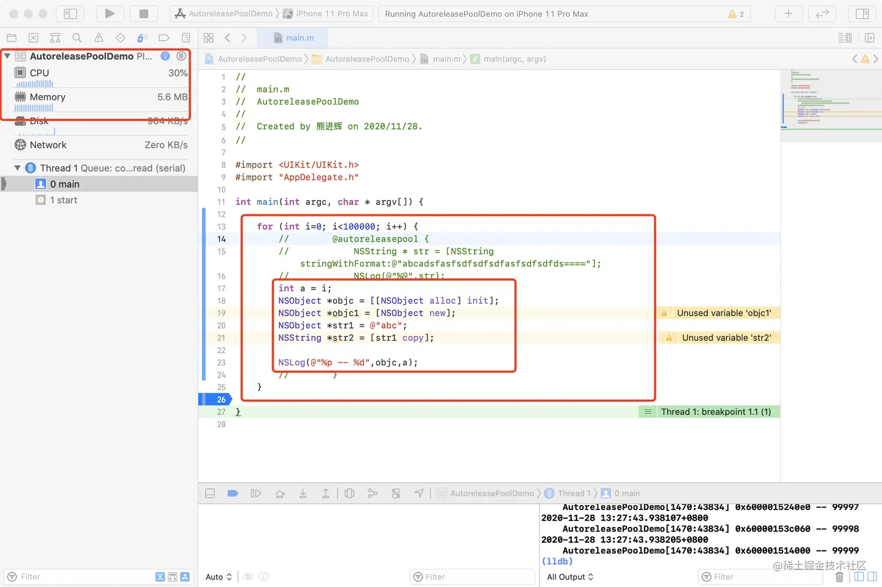This screenshot has width=882, height=587.
Task: Open the related items grid menu
Action: click(x=209, y=38)
